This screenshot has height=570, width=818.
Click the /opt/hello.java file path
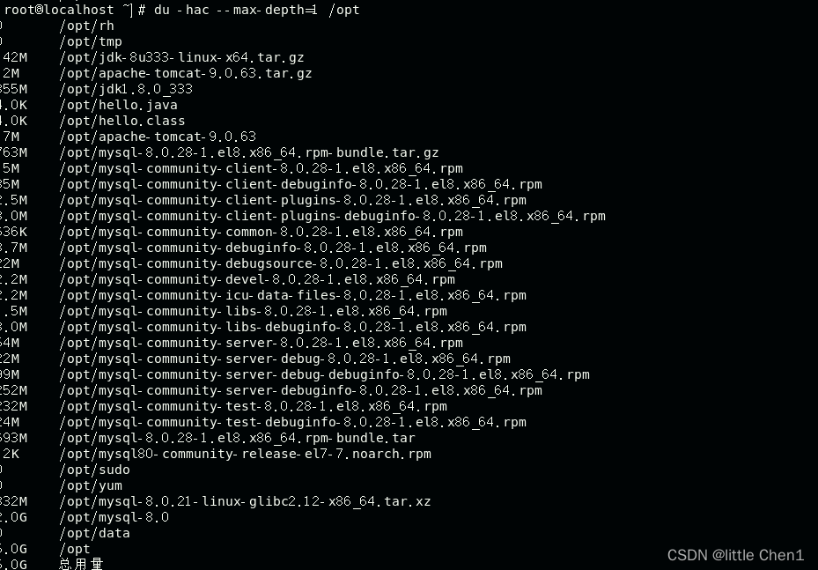point(118,105)
